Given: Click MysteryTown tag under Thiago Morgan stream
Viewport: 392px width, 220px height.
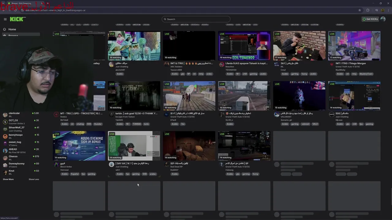Looking at the screenshot, I should click(366, 74).
